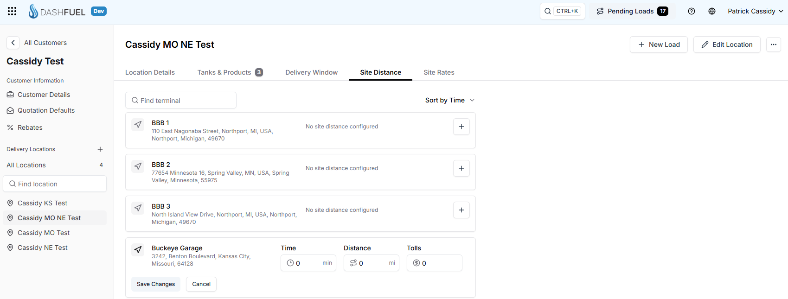
Task: Select Cassidy KS Test location
Action: (x=42, y=203)
